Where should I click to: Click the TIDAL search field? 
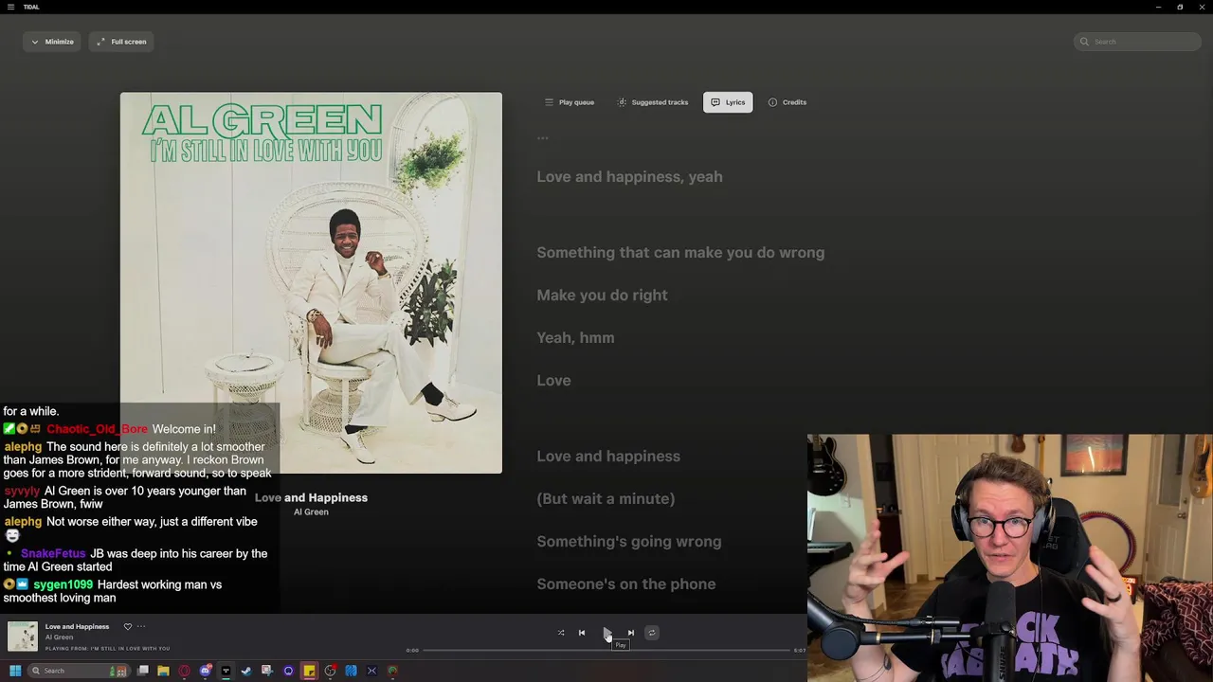tap(1138, 42)
